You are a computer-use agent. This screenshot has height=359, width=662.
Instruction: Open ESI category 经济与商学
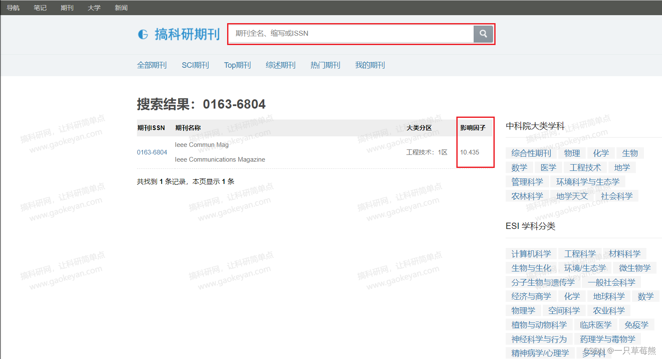531,296
